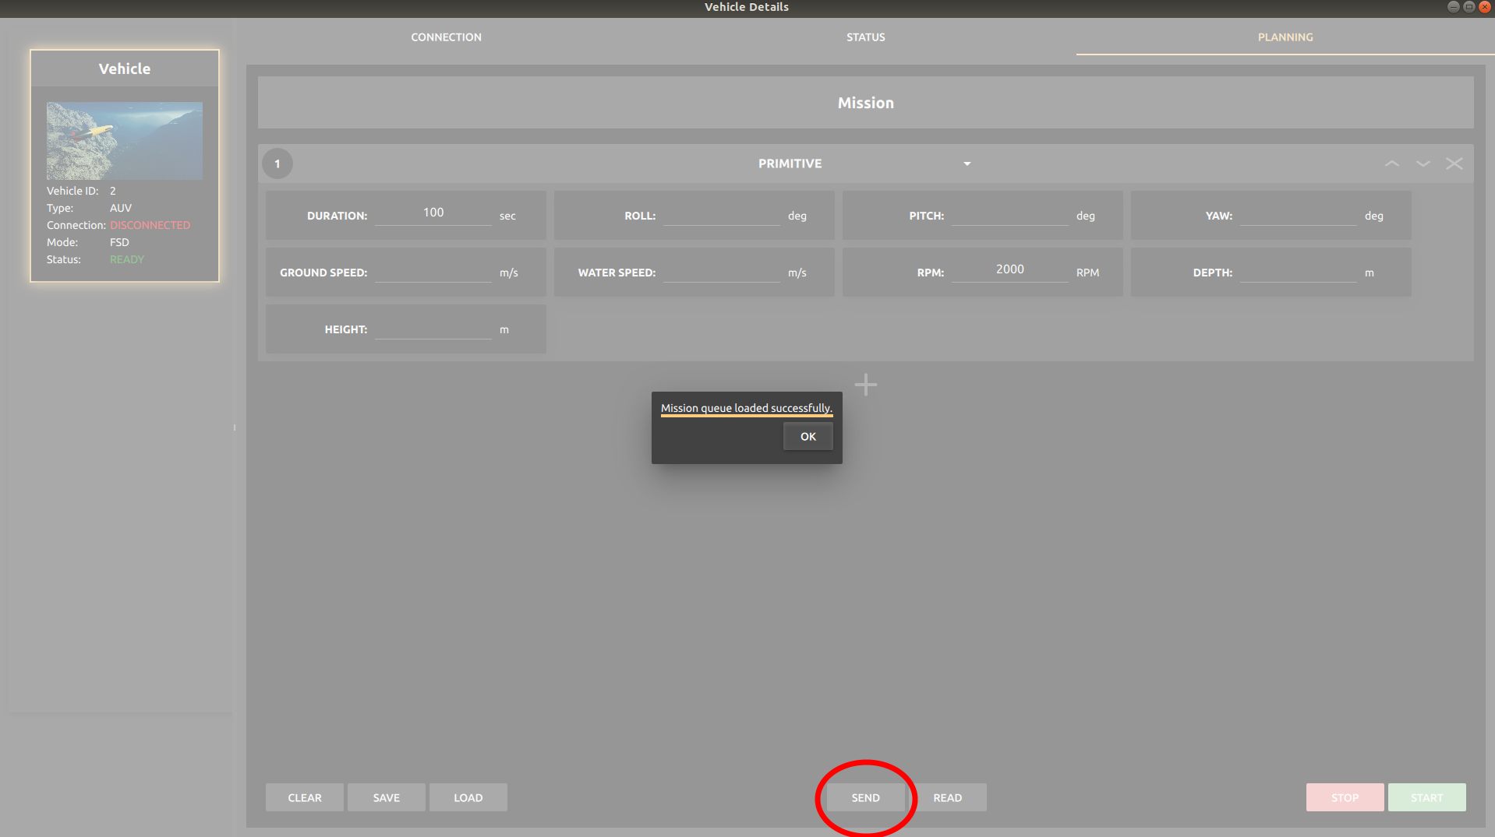Click the Mission header bar
1495x837 pixels.
point(865,103)
